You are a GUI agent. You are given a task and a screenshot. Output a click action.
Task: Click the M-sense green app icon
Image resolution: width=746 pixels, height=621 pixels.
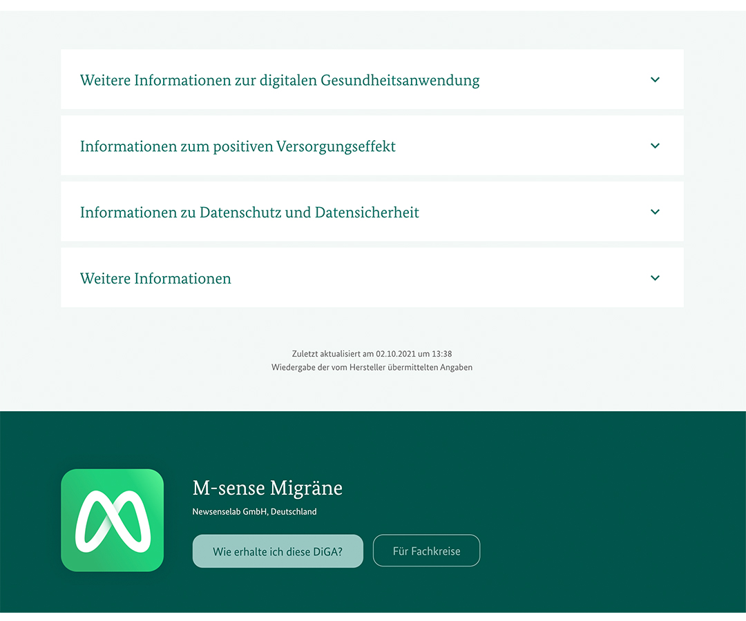[113, 520]
